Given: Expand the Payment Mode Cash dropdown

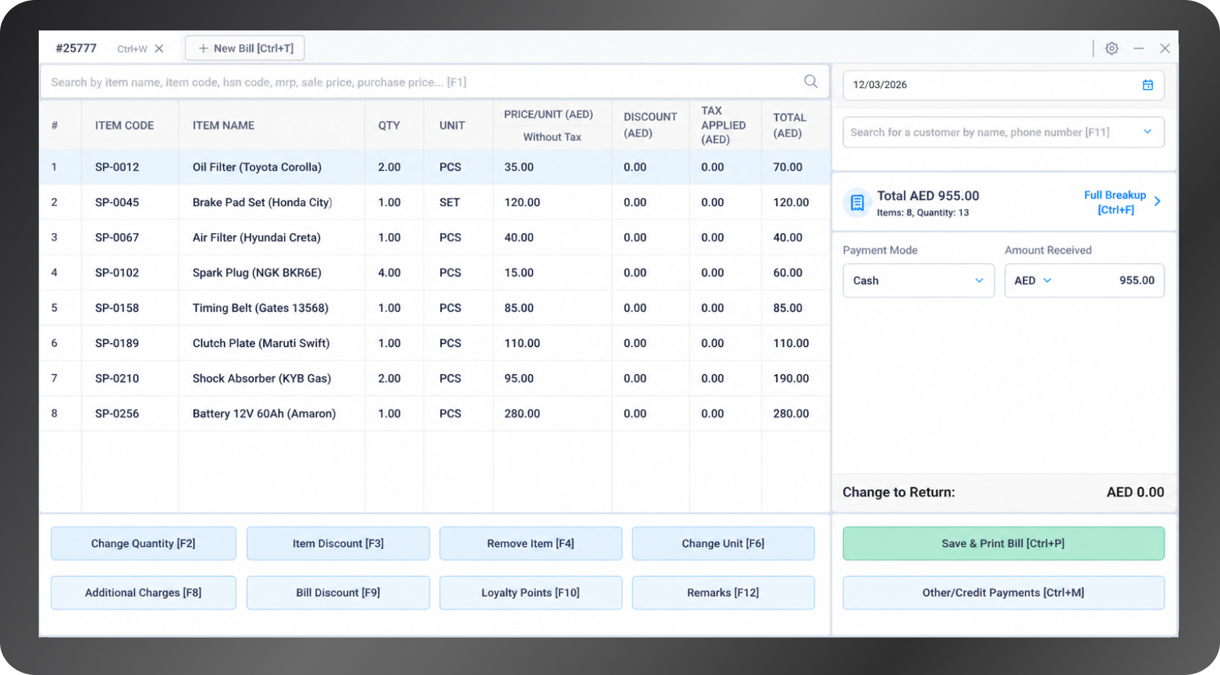Looking at the screenshot, I should (918, 281).
